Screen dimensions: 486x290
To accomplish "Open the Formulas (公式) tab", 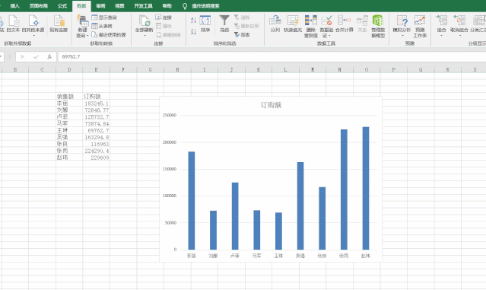I will point(62,6).
